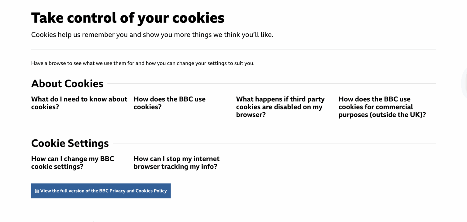Open "How can I change my BBC cookie settings?"

tap(72, 162)
